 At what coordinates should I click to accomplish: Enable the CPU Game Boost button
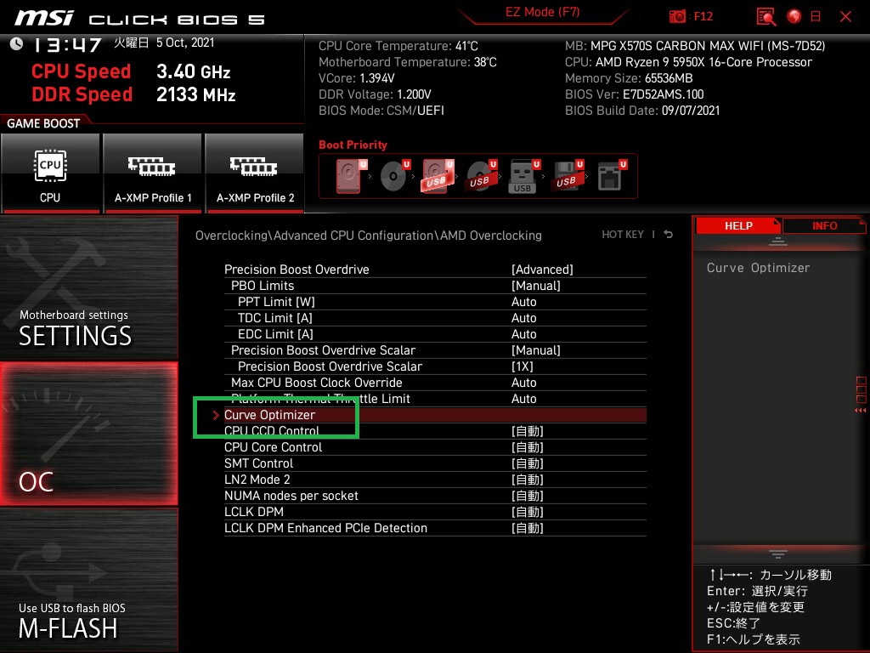pos(50,173)
